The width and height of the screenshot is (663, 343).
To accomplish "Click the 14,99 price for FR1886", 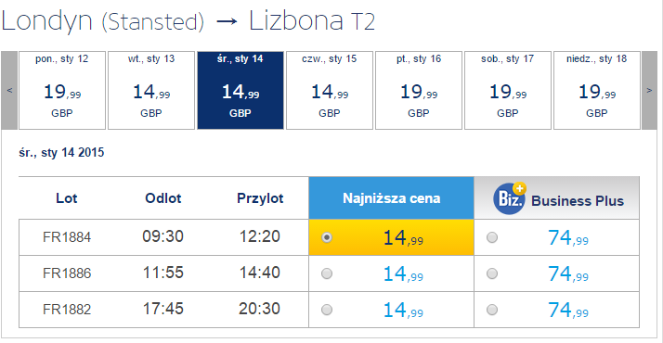I will [403, 273].
